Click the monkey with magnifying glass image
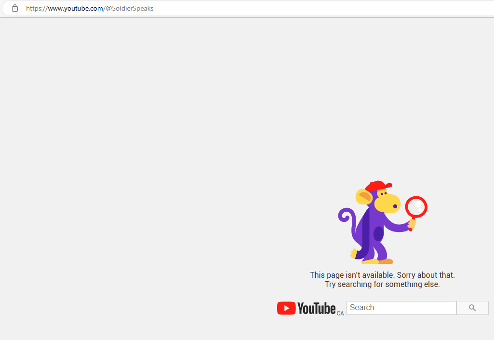 (x=383, y=222)
